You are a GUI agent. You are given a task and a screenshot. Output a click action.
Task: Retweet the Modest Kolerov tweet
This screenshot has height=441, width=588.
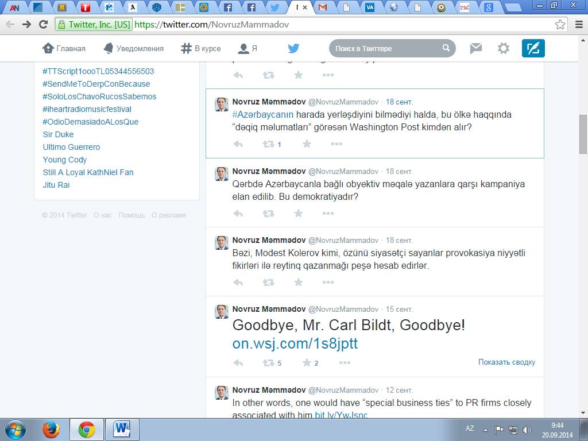pyautogui.click(x=269, y=283)
